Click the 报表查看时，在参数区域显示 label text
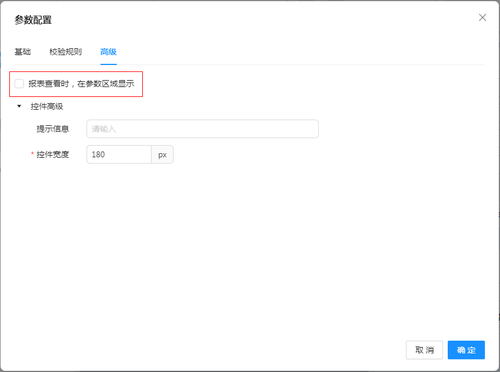The width and height of the screenshot is (500, 372). [81, 84]
